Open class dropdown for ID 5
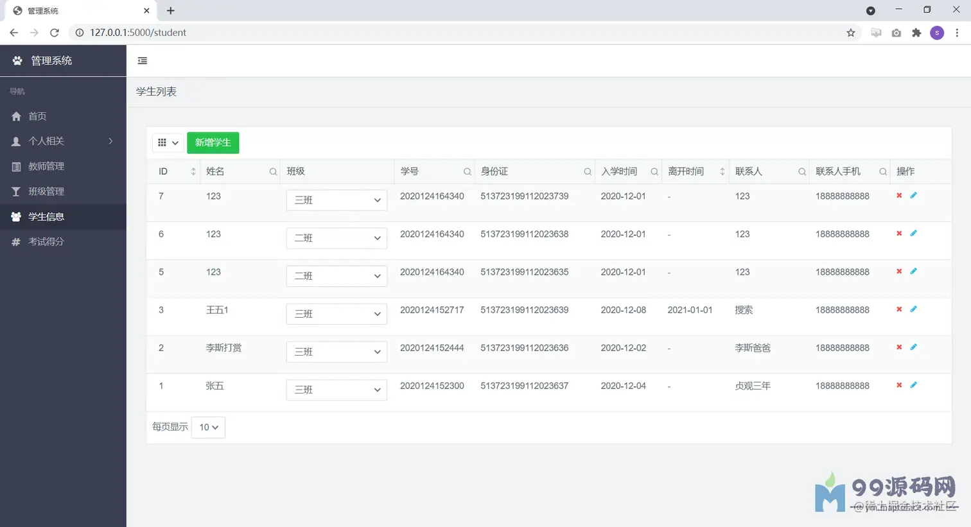971x527 pixels. [x=337, y=276]
